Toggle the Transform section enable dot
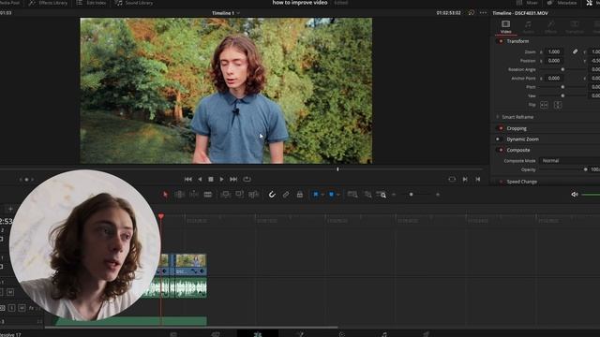The width and height of the screenshot is (600, 337). [x=501, y=41]
